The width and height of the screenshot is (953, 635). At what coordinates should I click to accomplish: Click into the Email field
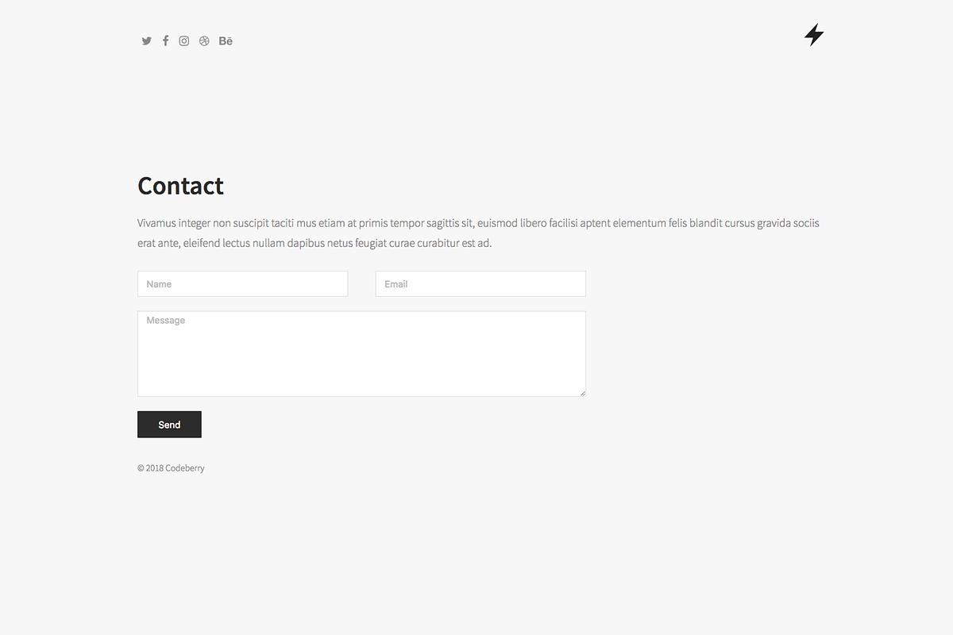[x=480, y=284]
